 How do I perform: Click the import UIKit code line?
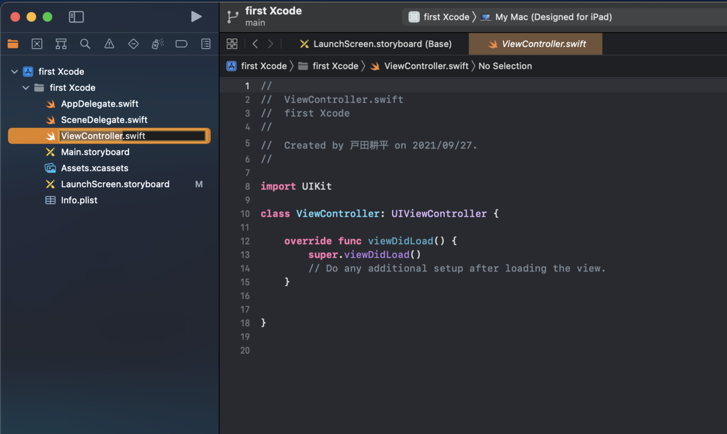pyautogui.click(x=296, y=186)
